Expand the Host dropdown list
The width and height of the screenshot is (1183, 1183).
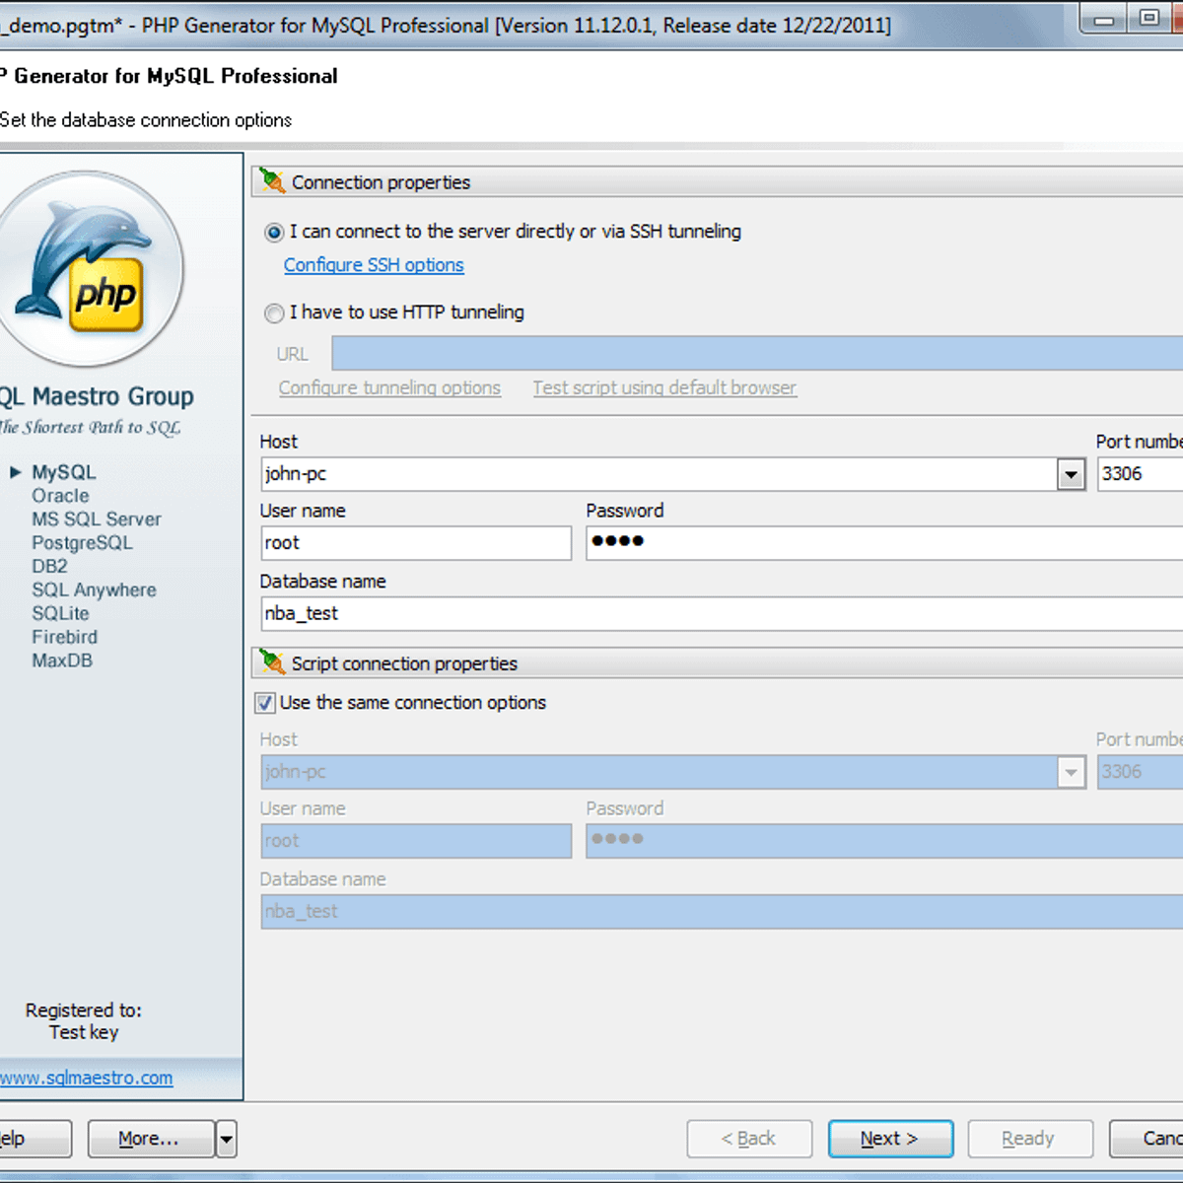[1071, 474]
